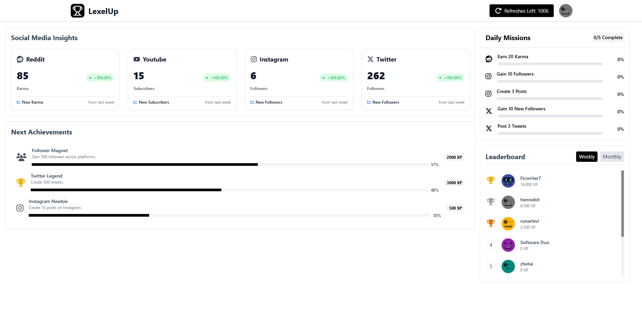Click the Instagram icon for Gain 10 Followers

click(x=489, y=76)
